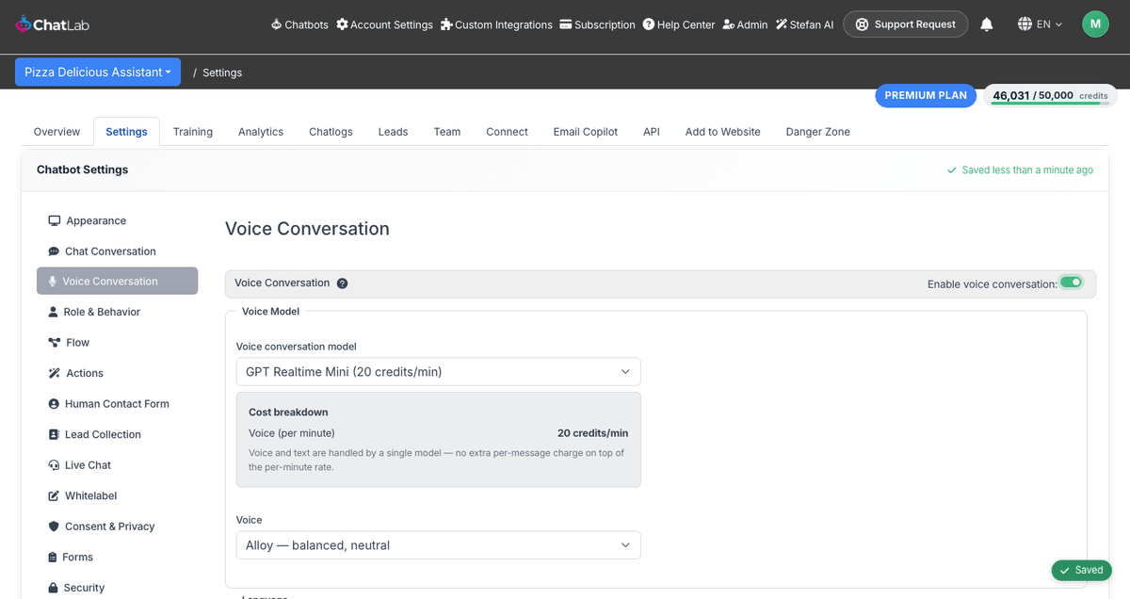Screen dimensions: 1130x599
Task: Open Chatbots in top navigation
Action: point(299,24)
